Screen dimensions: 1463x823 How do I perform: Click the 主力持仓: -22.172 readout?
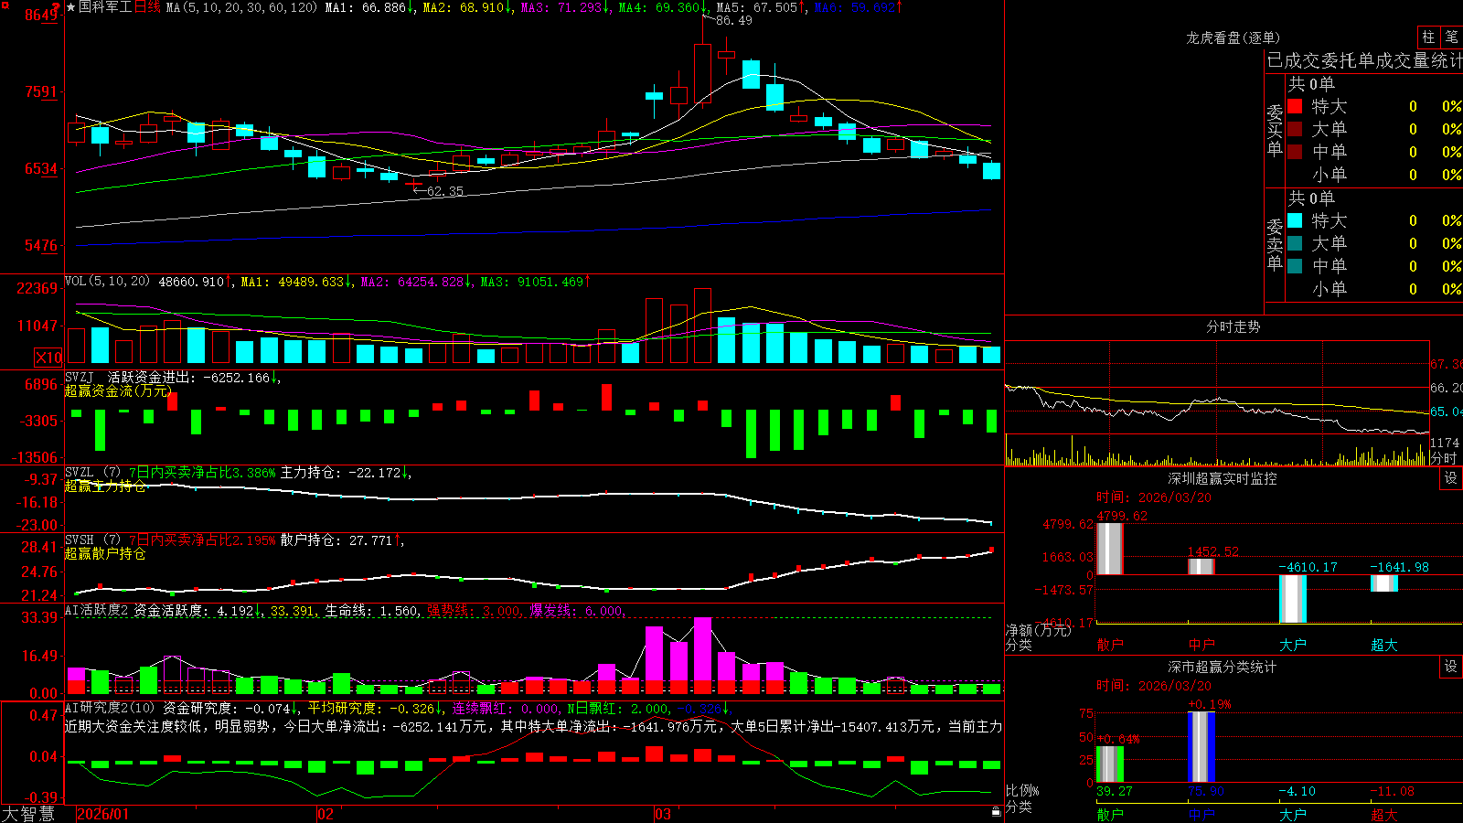point(346,473)
